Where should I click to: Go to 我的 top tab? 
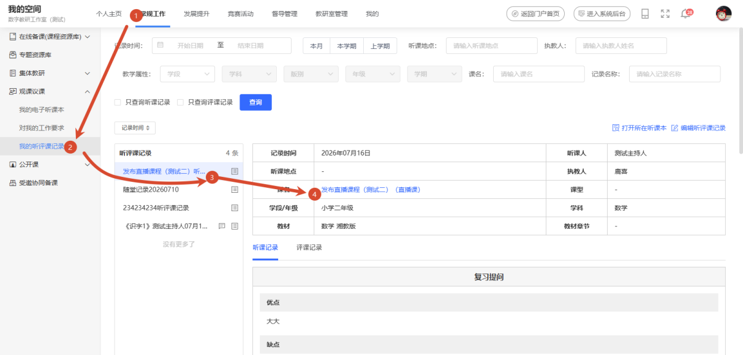point(372,13)
